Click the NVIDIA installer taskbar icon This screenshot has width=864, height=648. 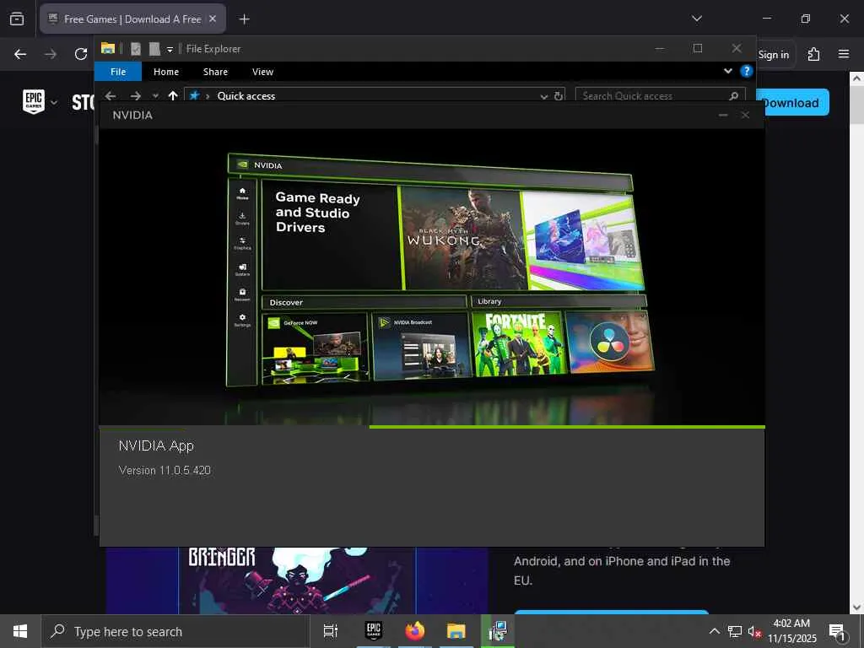click(x=498, y=631)
